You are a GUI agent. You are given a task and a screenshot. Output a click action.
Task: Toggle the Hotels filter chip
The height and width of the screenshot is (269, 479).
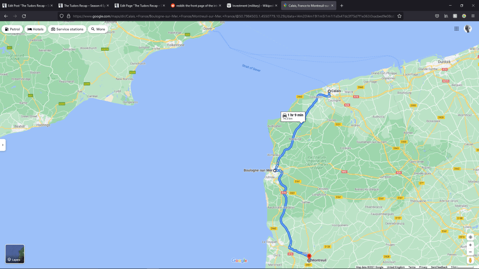(x=36, y=29)
